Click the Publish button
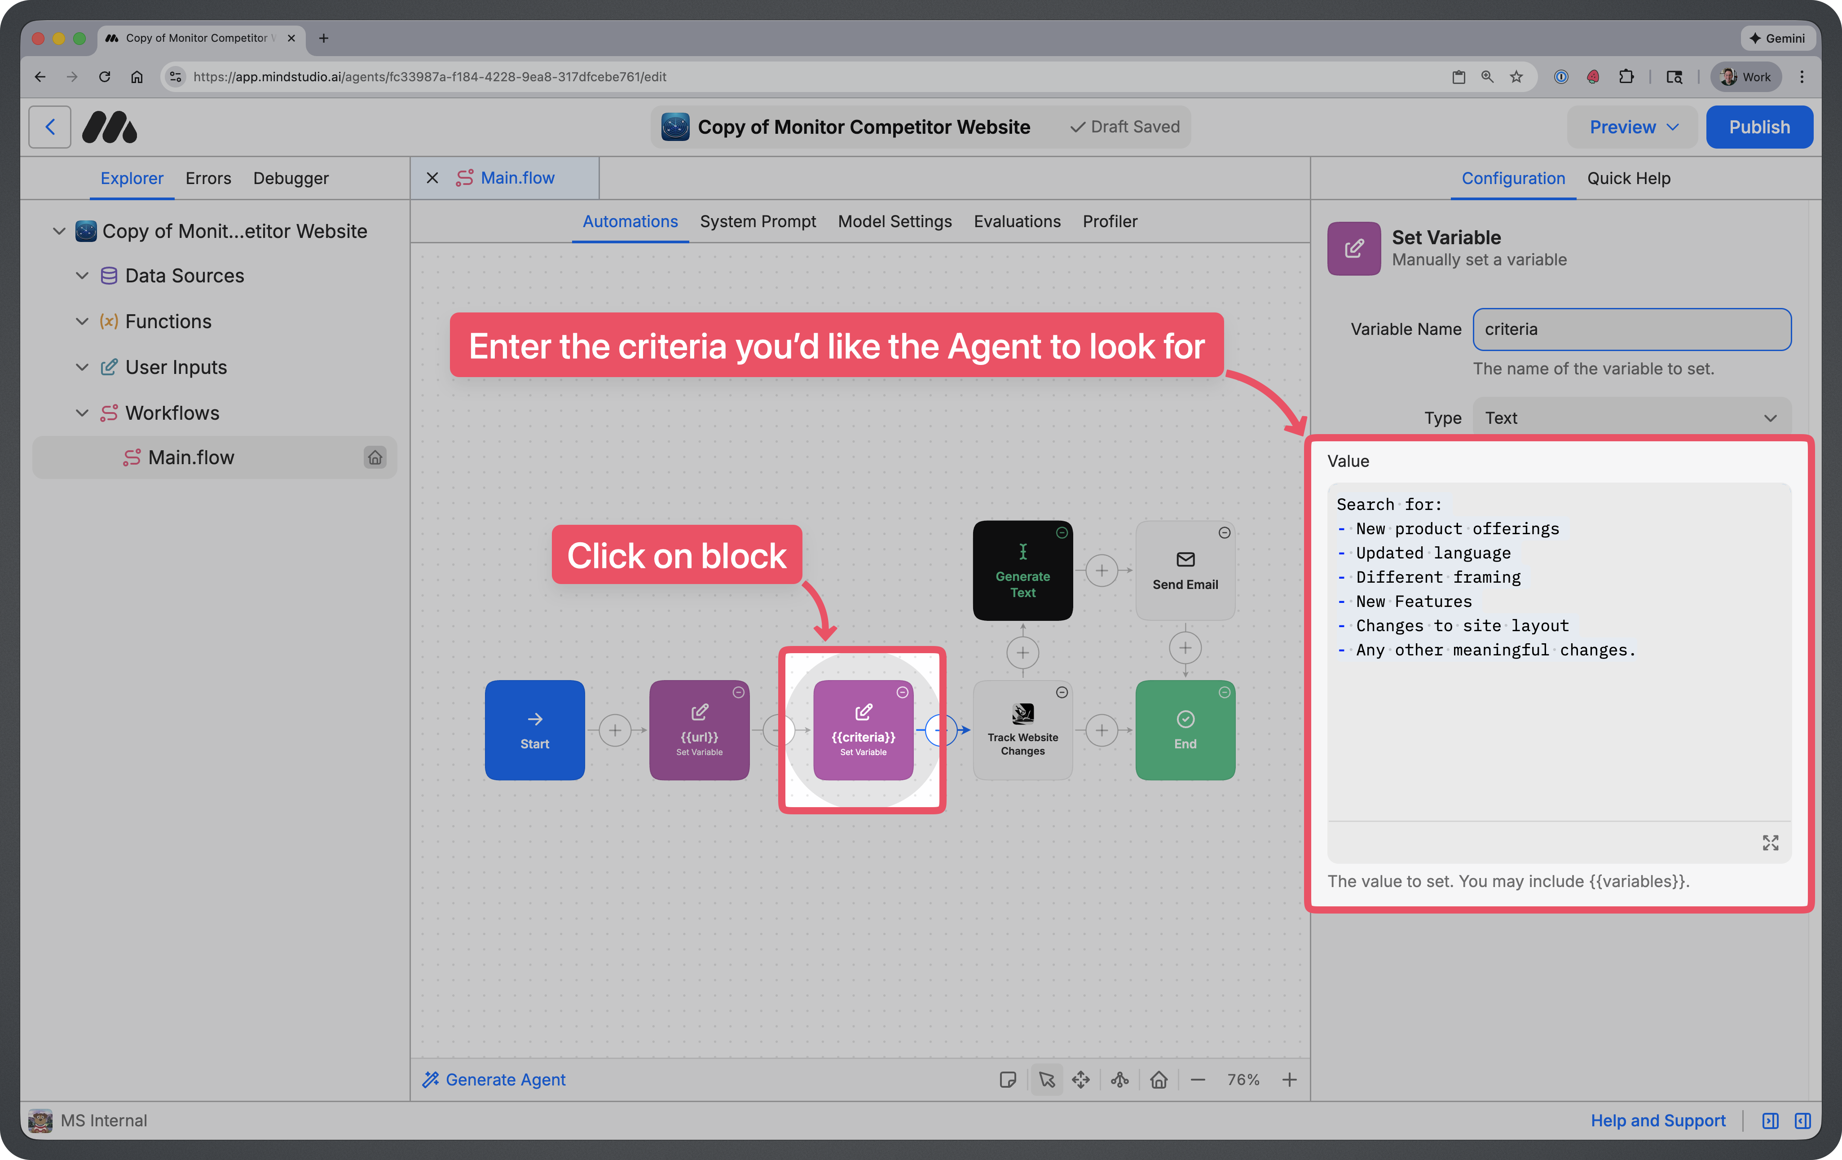This screenshot has height=1160, width=1842. [1758, 127]
